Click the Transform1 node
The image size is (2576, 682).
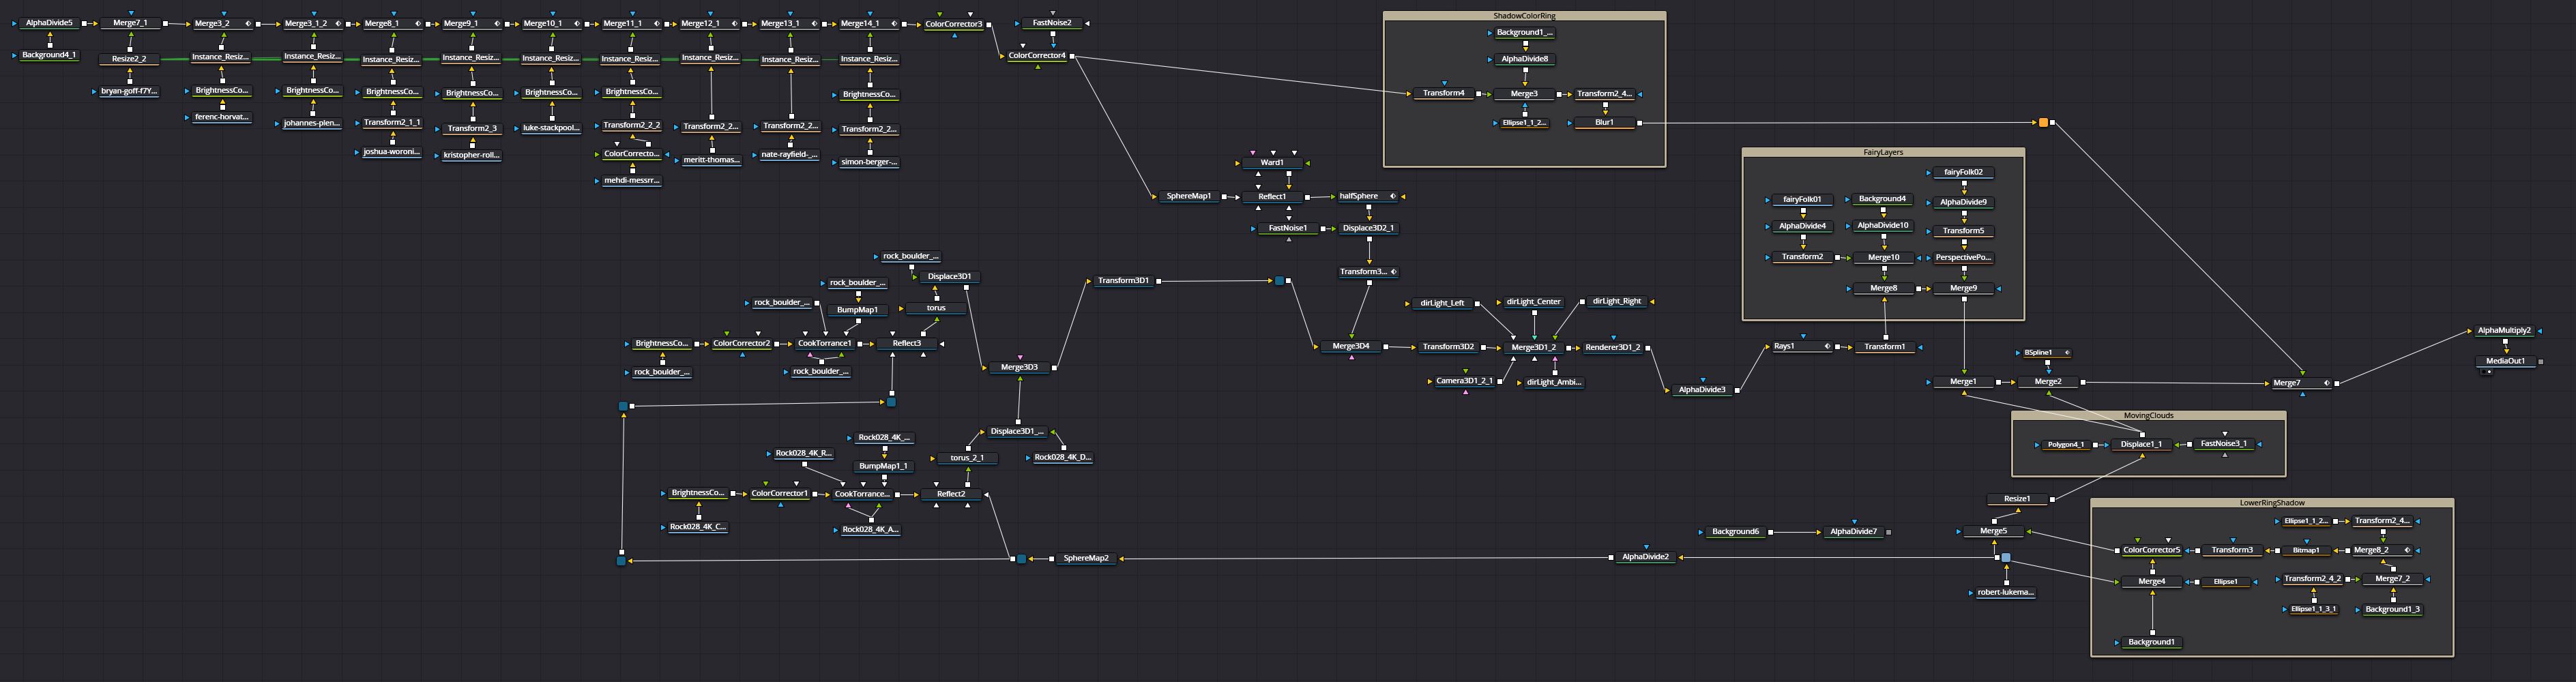click(1884, 347)
